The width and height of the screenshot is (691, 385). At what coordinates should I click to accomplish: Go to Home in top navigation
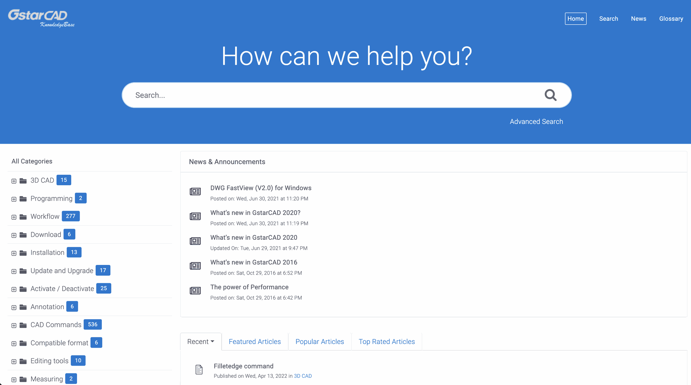(575, 19)
